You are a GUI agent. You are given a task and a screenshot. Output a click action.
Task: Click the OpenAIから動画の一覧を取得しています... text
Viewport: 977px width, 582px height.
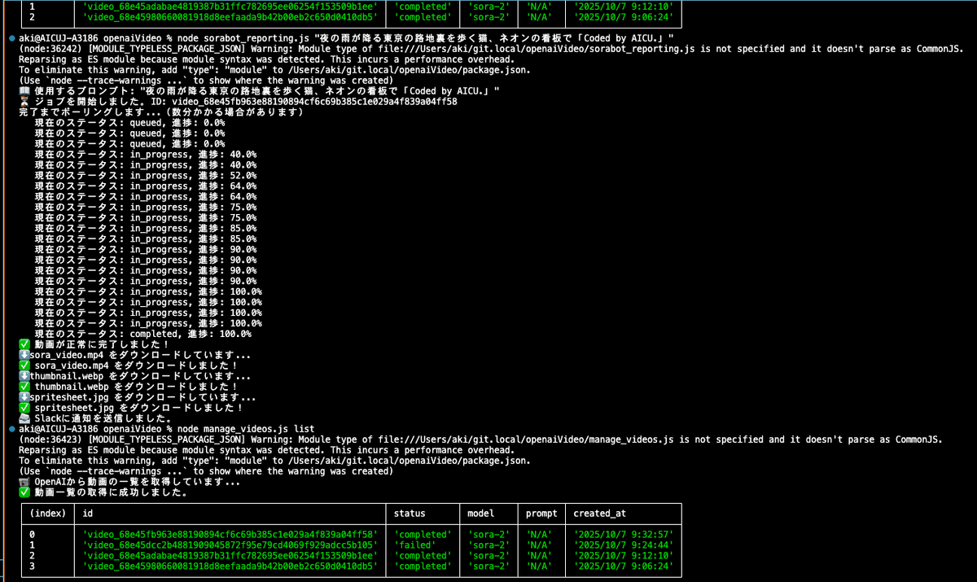137,482
